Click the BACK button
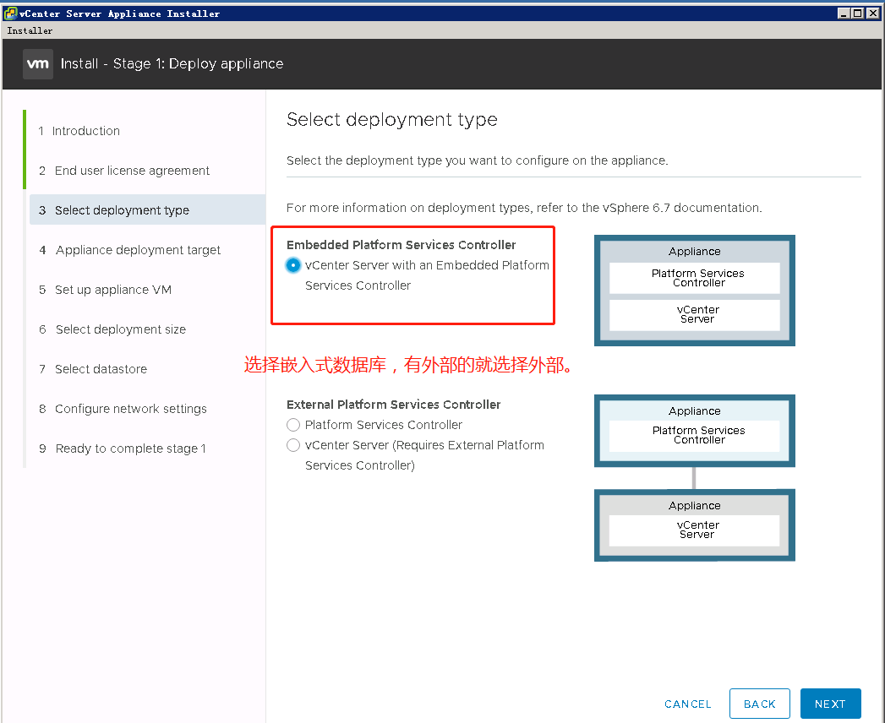The height and width of the screenshot is (723, 885). coord(759,704)
